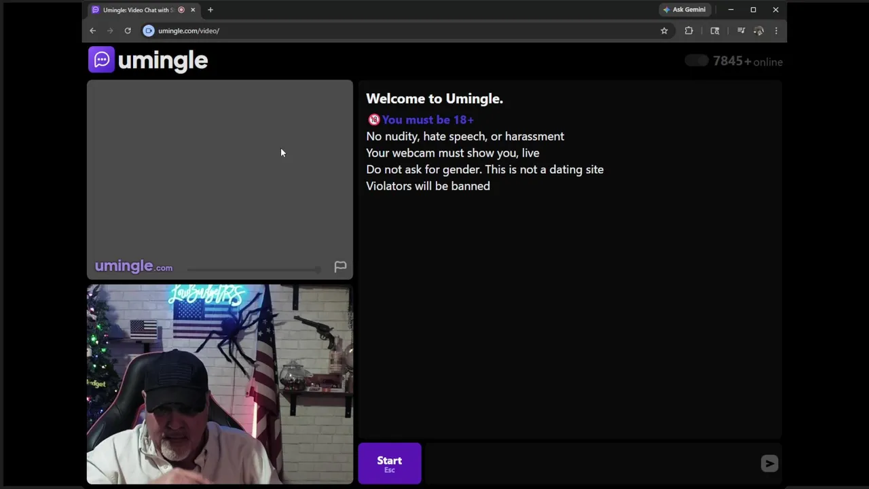This screenshot has width=869, height=489.
Task: Click the purple Start button
Action: pos(390,464)
